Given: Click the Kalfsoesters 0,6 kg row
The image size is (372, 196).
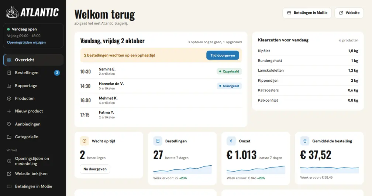Looking at the screenshot, I should (308, 90).
